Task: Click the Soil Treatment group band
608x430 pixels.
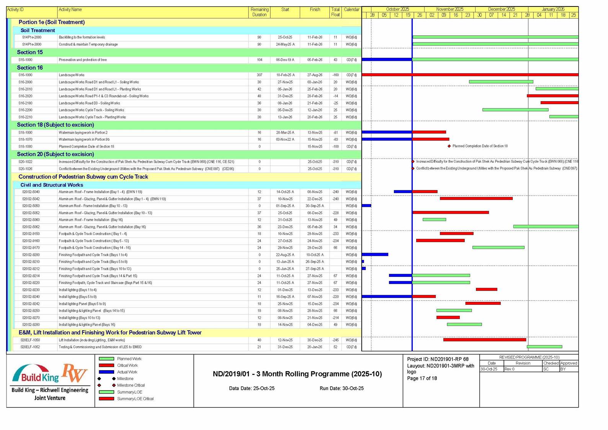Action: coord(38,31)
